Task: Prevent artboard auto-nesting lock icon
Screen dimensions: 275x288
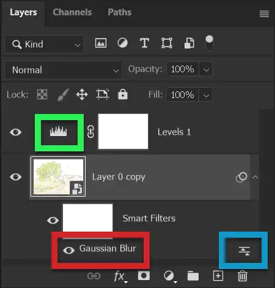Action: point(103,94)
